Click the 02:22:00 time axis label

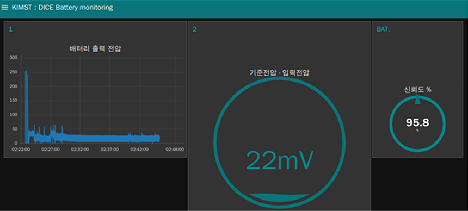pyautogui.click(x=21, y=149)
